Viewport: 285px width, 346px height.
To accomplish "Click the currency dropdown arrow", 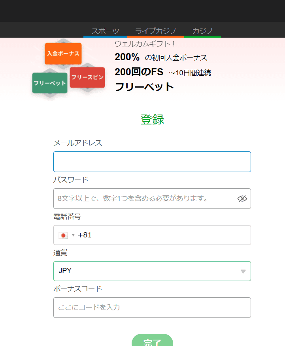I will point(243,271).
